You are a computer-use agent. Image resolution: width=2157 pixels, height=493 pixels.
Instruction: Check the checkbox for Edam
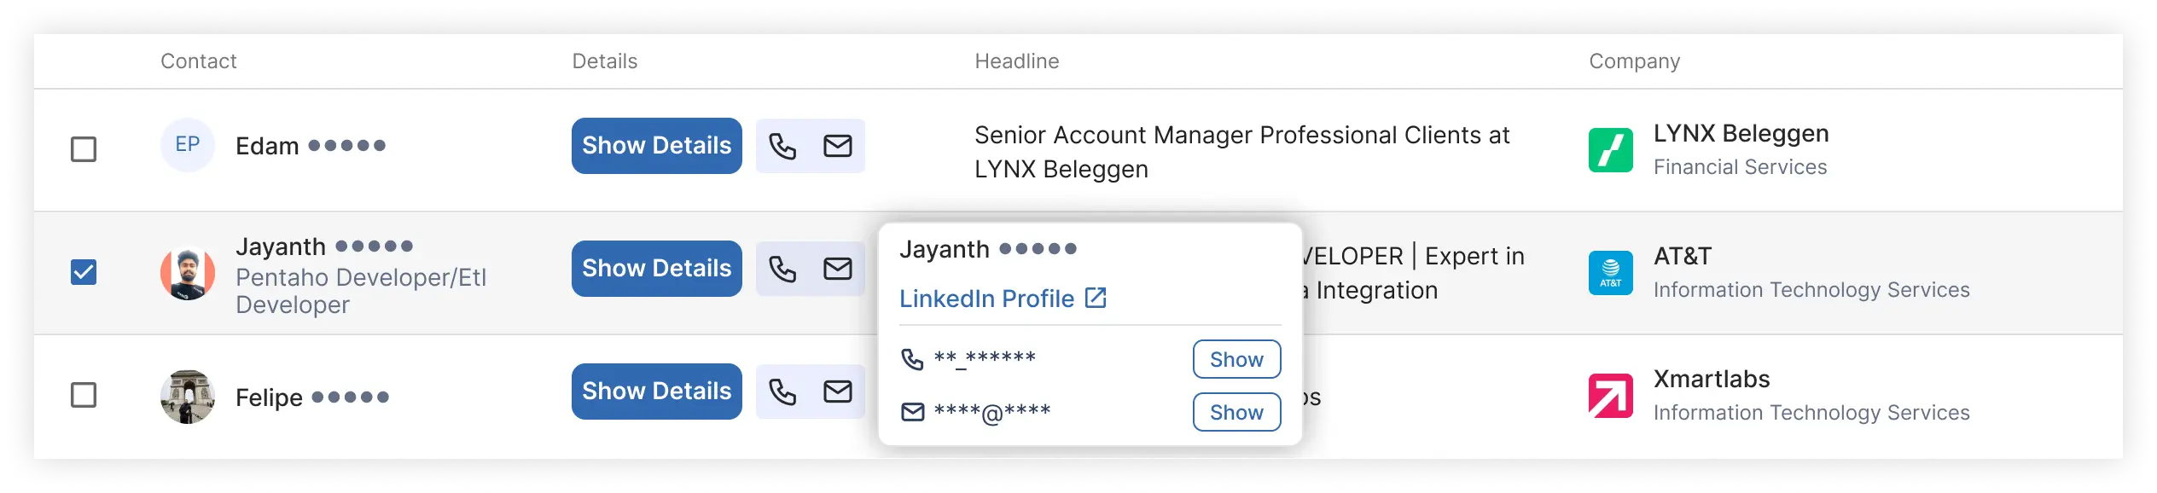pyautogui.click(x=84, y=149)
